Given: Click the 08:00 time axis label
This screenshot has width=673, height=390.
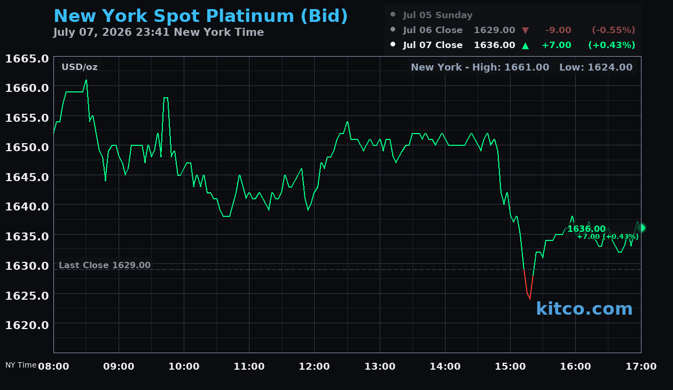Looking at the screenshot, I should point(53,366).
